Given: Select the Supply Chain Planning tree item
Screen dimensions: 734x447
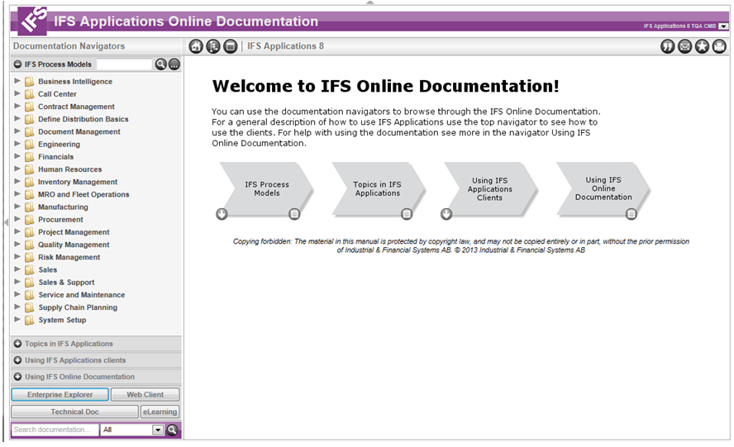Looking at the screenshot, I should click(x=77, y=307).
